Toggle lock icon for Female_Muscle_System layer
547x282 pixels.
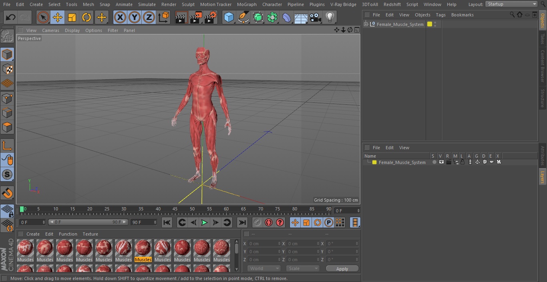point(463,162)
